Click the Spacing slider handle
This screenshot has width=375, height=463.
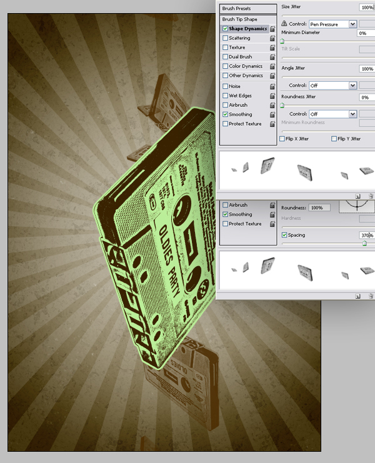pos(364,243)
